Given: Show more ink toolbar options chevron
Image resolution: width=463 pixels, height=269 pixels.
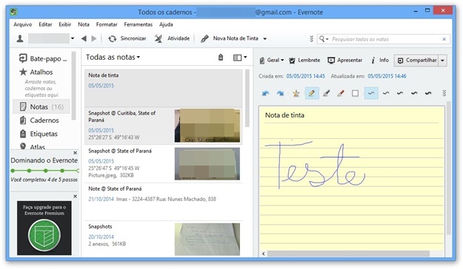Looking at the screenshot, I should pyautogui.click(x=444, y=93).
